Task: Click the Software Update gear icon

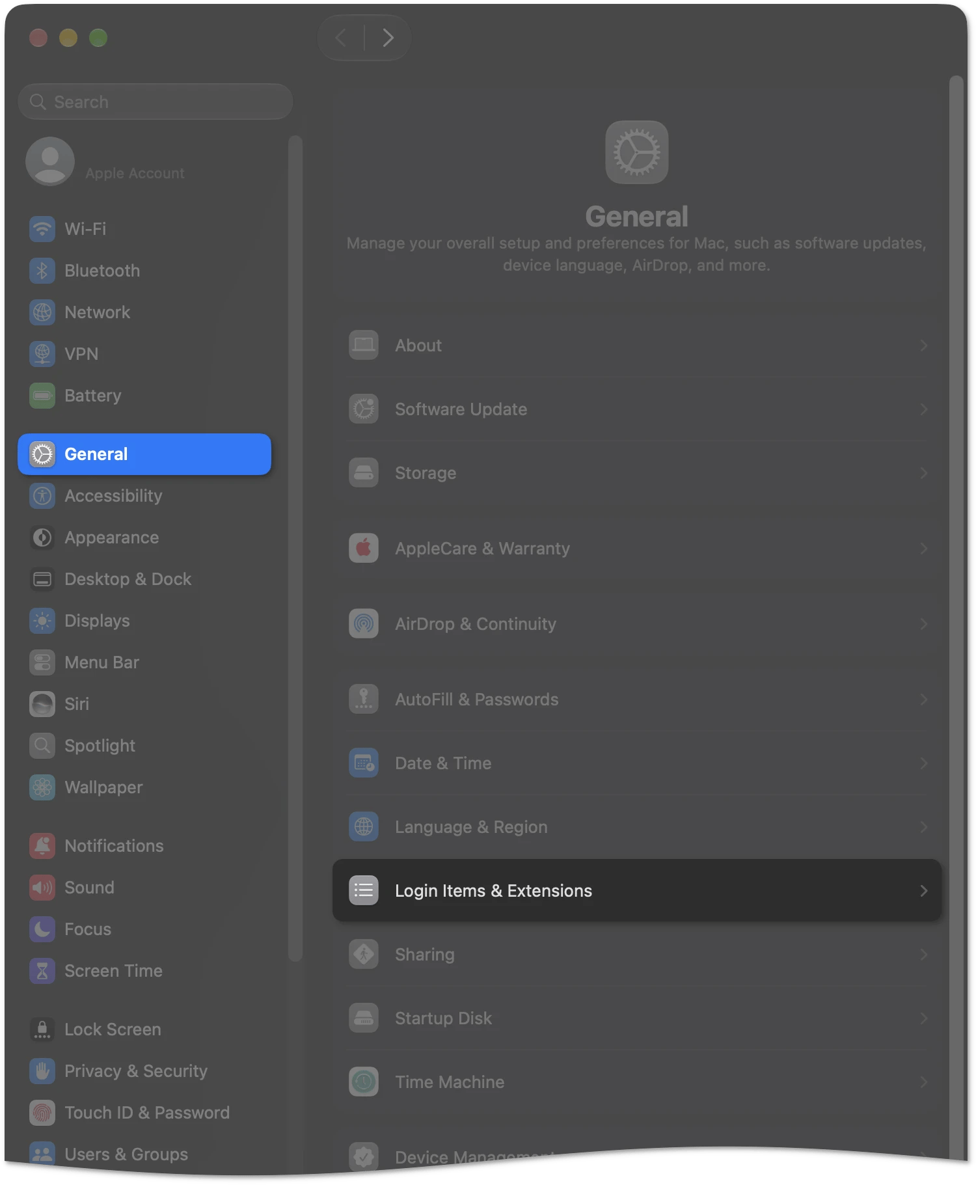Action: [364, 409]
